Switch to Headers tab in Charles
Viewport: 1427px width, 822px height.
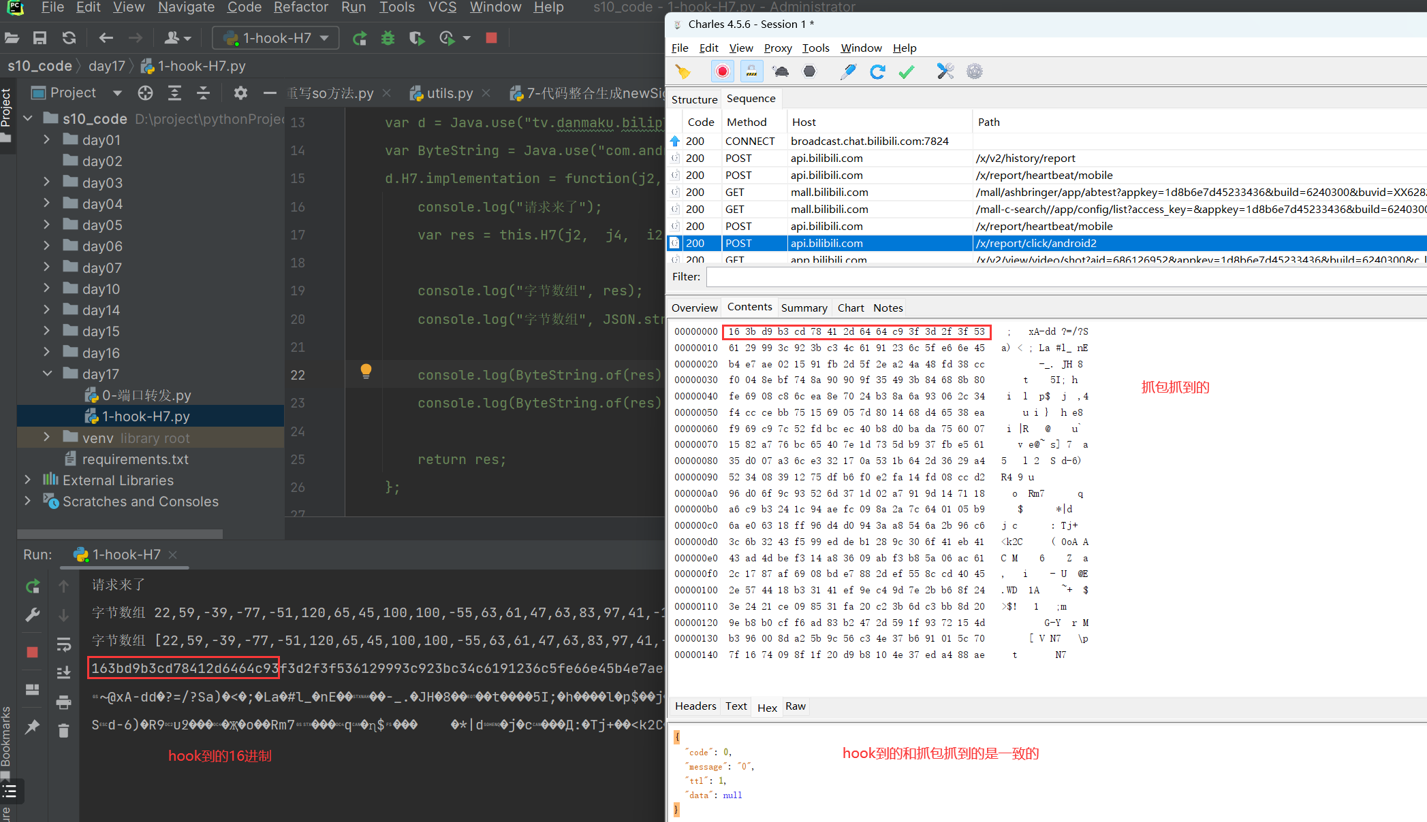695,706
